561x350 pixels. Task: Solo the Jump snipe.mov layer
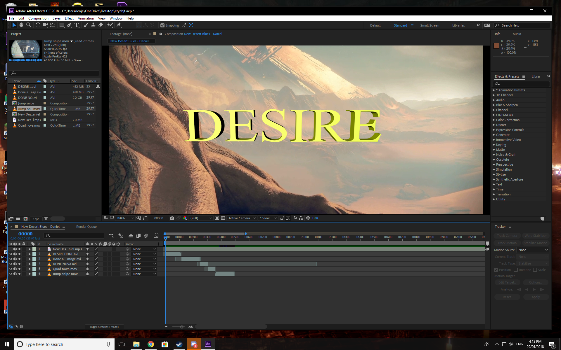point(19,274)
